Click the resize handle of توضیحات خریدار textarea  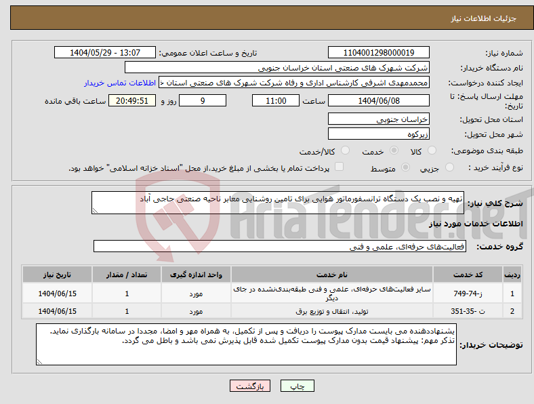coord(39,362)
